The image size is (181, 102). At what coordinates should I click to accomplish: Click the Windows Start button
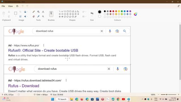pos(53,99)
